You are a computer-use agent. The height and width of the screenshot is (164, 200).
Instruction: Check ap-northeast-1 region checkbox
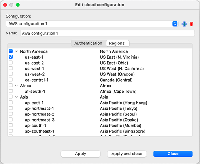coord(11,108)
